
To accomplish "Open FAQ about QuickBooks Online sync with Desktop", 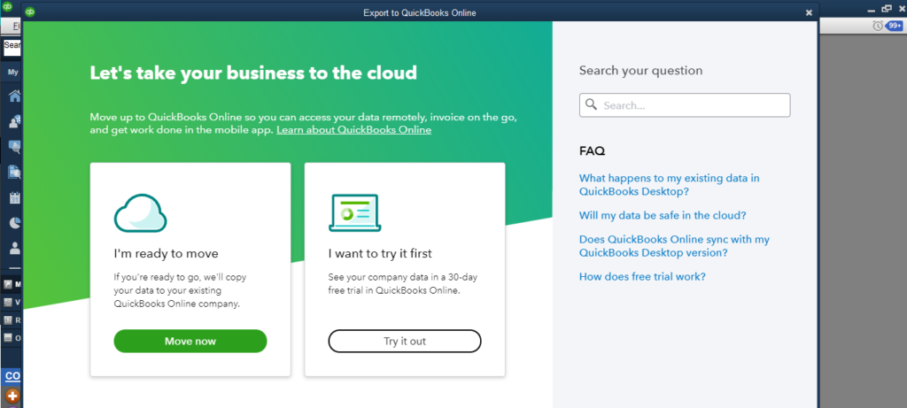I will (x=674, y=246).
